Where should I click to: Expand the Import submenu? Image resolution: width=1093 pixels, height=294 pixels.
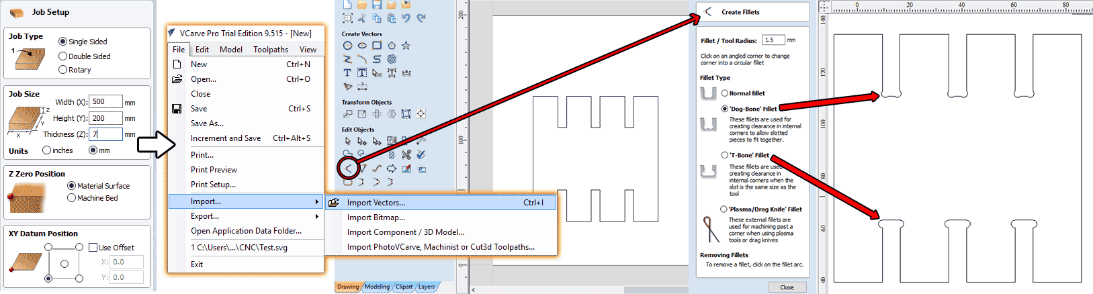[x=245, y=201]
